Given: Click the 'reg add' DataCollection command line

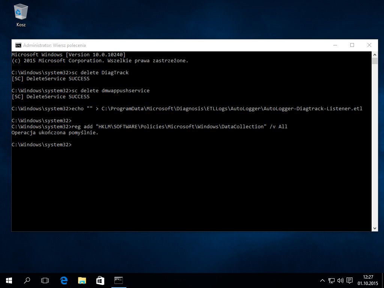Looking at the screenshot, I should point(149,127).
